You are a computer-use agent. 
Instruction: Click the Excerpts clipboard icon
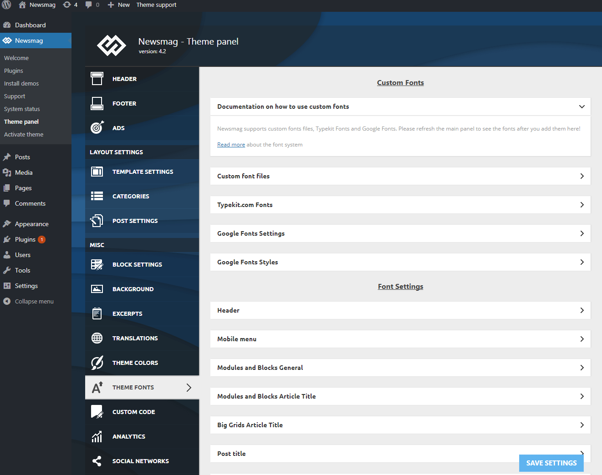point(97,313)
